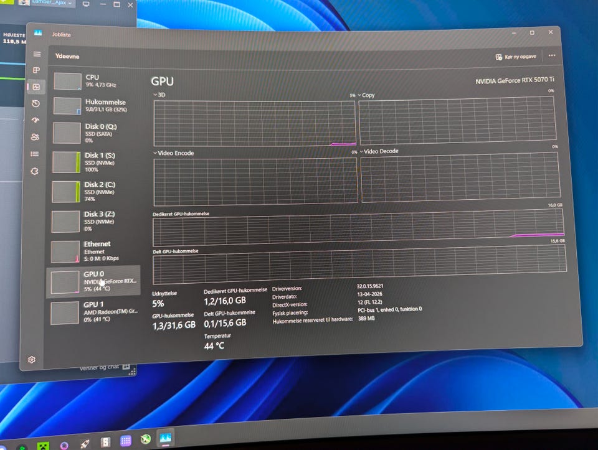Click the Dedikeret GPU-hukommelse graph
This screenshot has width=598, height=450.
coord(358,227)
